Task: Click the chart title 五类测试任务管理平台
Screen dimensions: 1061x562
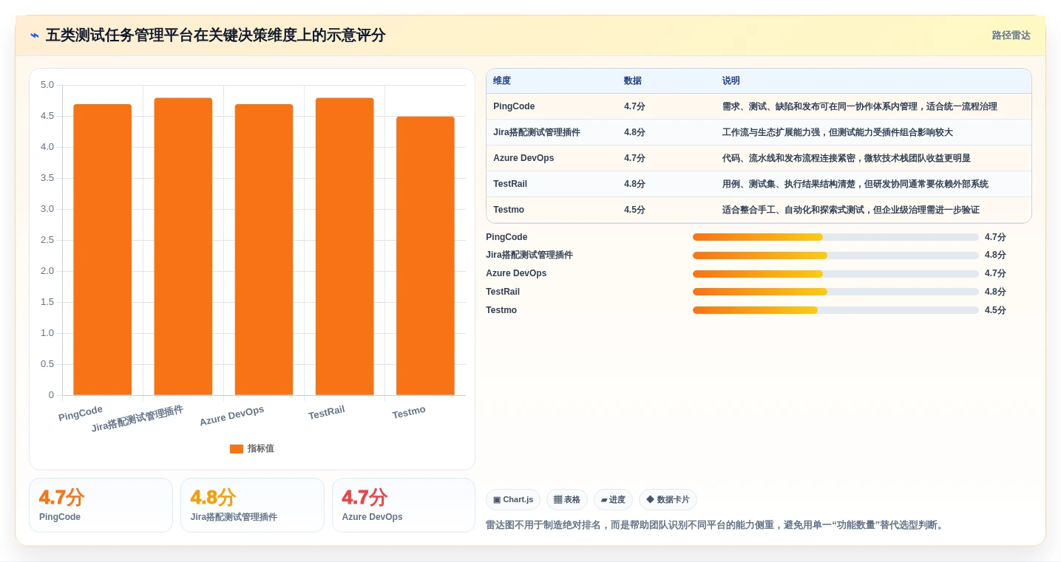Action: point(215,35)
